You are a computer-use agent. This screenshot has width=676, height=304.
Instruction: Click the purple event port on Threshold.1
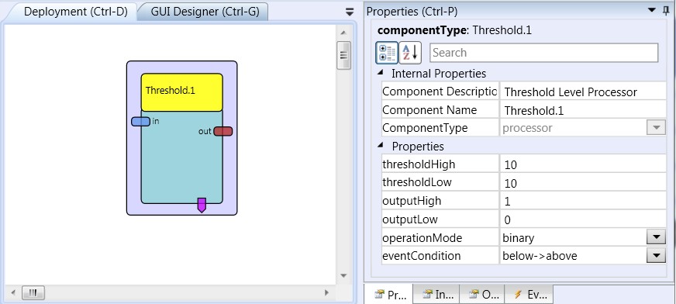pos(202,205)
